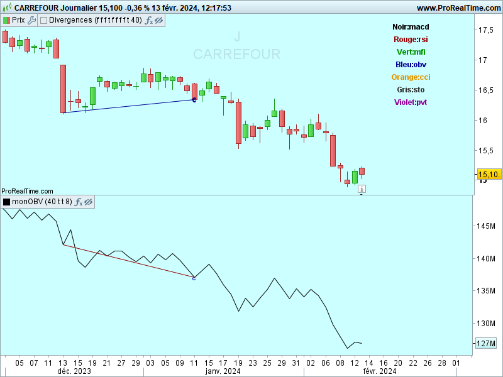Click the 127M current OBV value tag
Screen dimensions: 503x377
pos(486,343)
